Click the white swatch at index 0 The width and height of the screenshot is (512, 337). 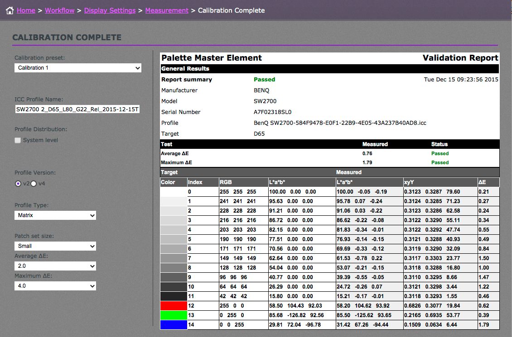click(174, 192)
